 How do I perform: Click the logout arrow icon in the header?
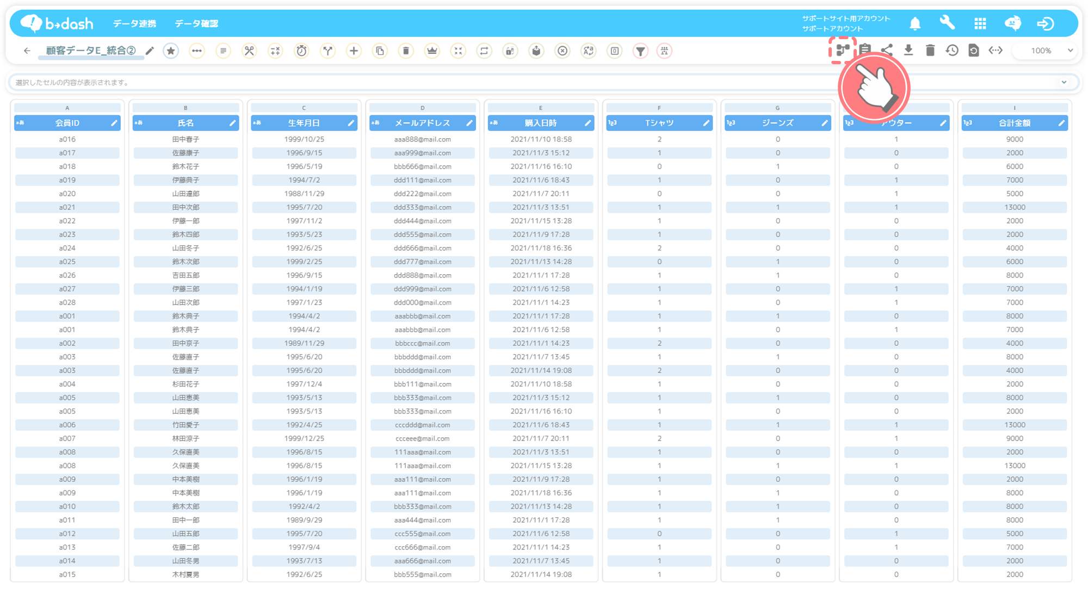pos(1046,23)
